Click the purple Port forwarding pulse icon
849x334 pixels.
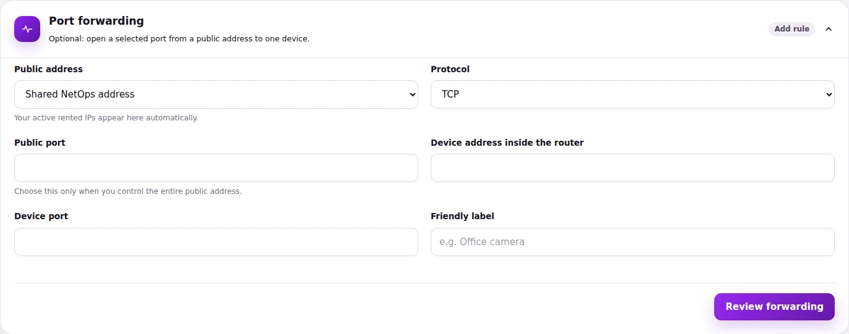tap(27, 29)
